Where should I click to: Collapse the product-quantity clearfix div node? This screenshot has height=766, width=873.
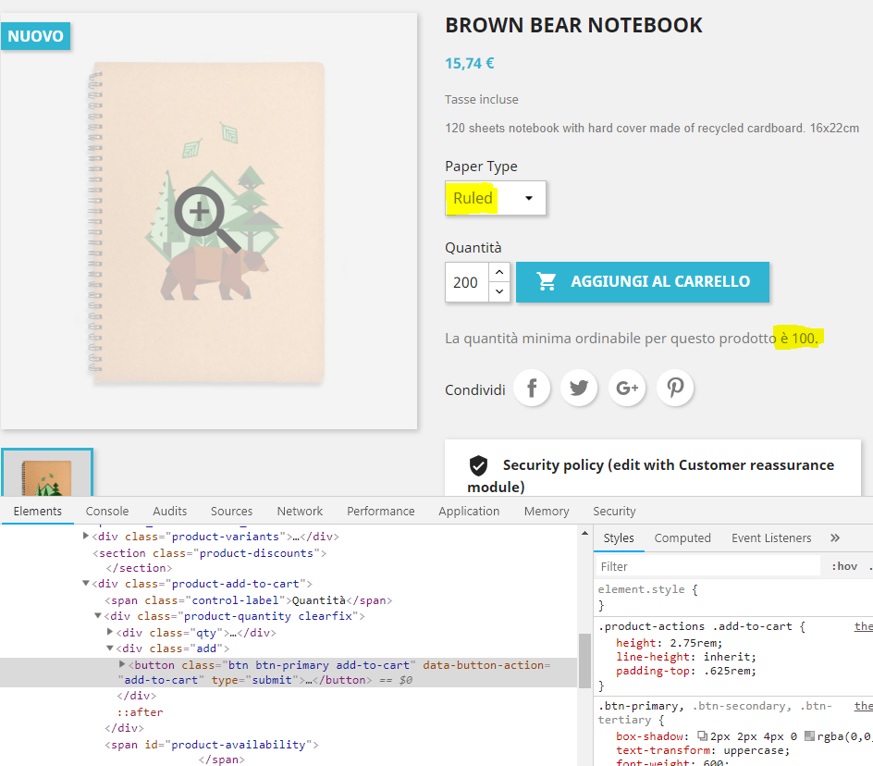(x=98, y=615)
